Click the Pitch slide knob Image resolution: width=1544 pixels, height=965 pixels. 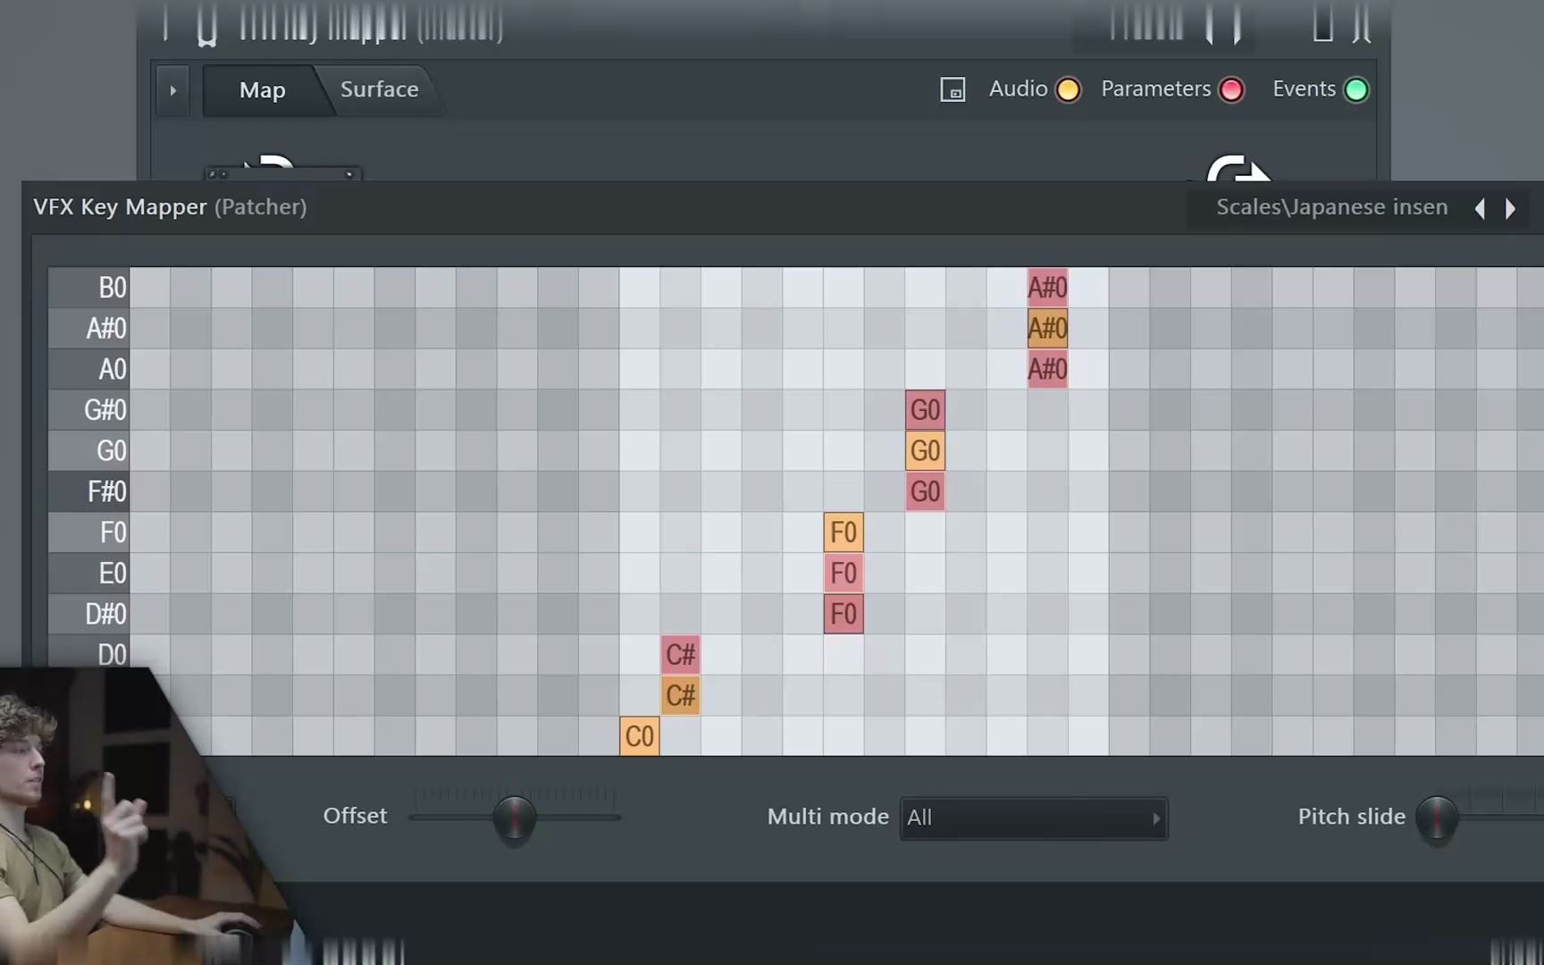(x=1437, y=818)
